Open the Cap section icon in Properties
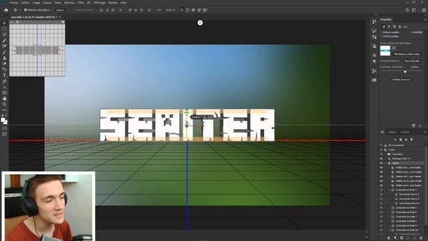 [x=395, y=27]
